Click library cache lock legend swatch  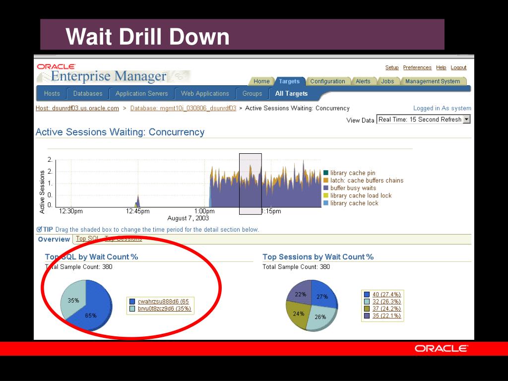click(x=326, y=203)
